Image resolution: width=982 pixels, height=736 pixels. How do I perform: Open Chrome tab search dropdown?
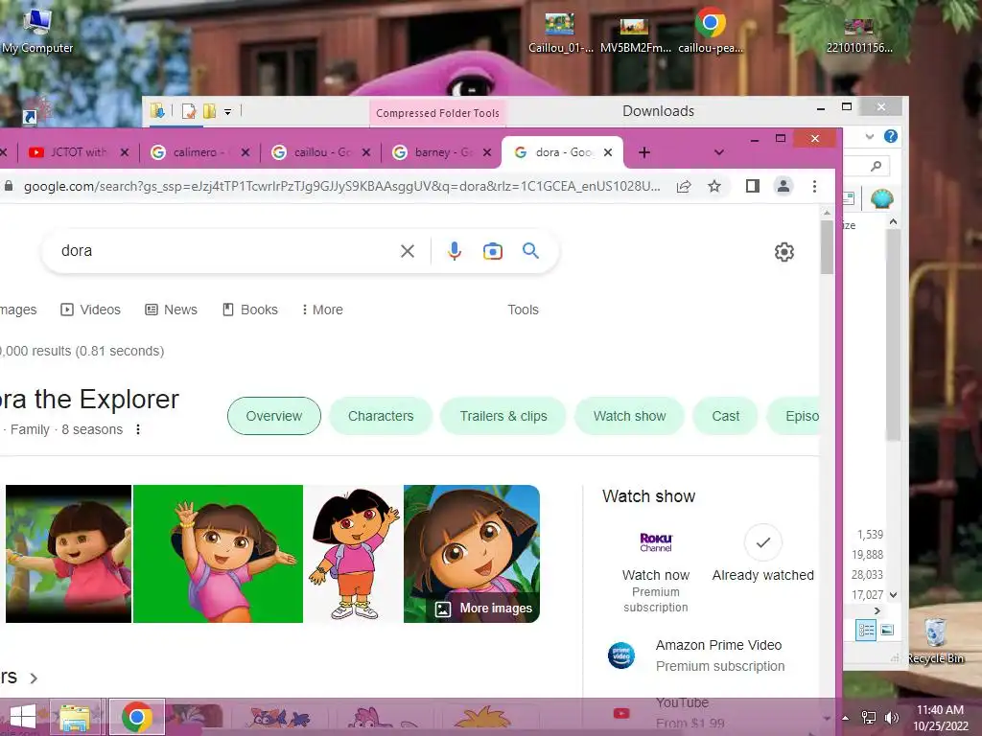tap(718, 152)
